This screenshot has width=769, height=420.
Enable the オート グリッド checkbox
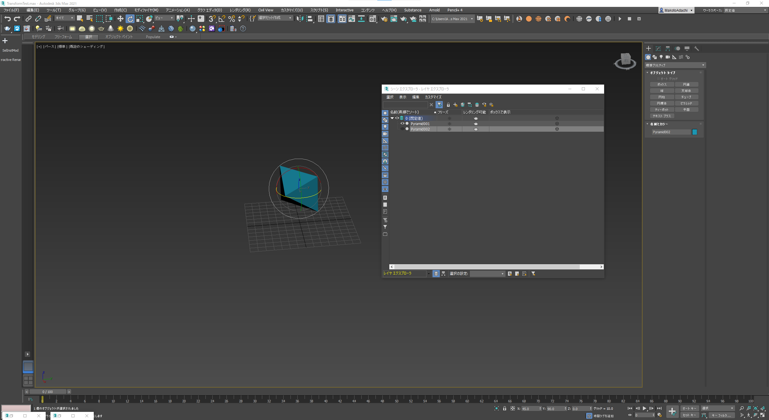(x=658, y=79)
